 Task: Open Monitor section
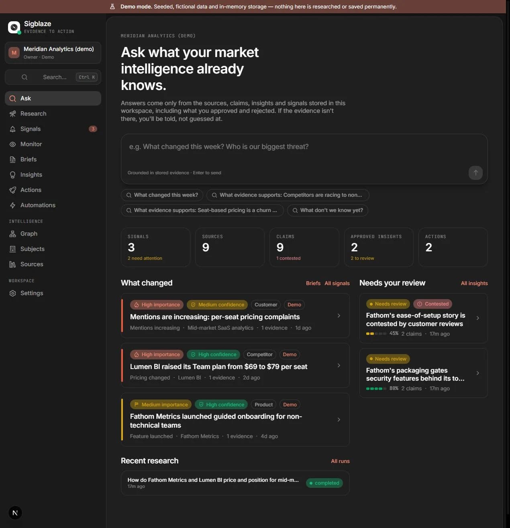point(53,144)
